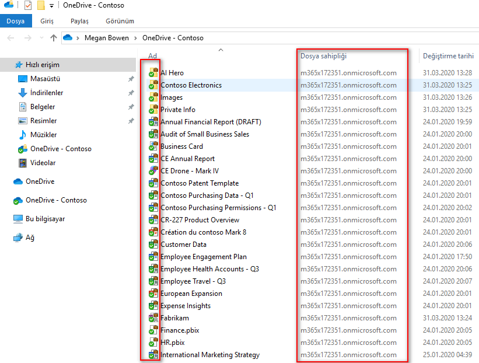Switch to the Görünüm ribbon tab
The height and width of the screenshot is (363, 479).
[120, 21]
